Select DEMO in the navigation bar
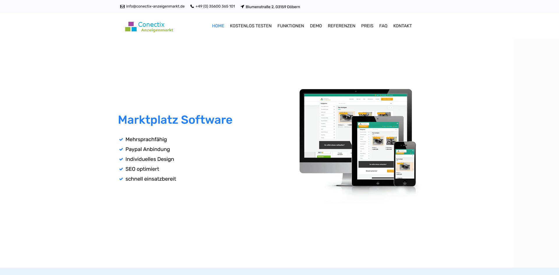 pos(316,26)
